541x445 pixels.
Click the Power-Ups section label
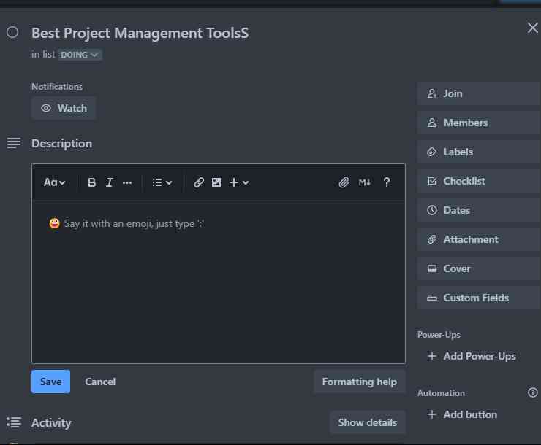pos(439,335)
